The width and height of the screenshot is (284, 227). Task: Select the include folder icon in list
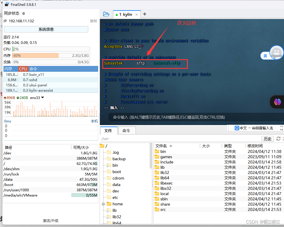click(x=157, y=162)
